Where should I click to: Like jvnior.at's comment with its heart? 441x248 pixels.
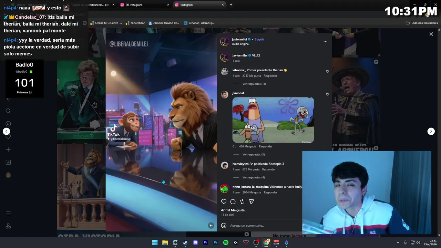tap(327, 94)
